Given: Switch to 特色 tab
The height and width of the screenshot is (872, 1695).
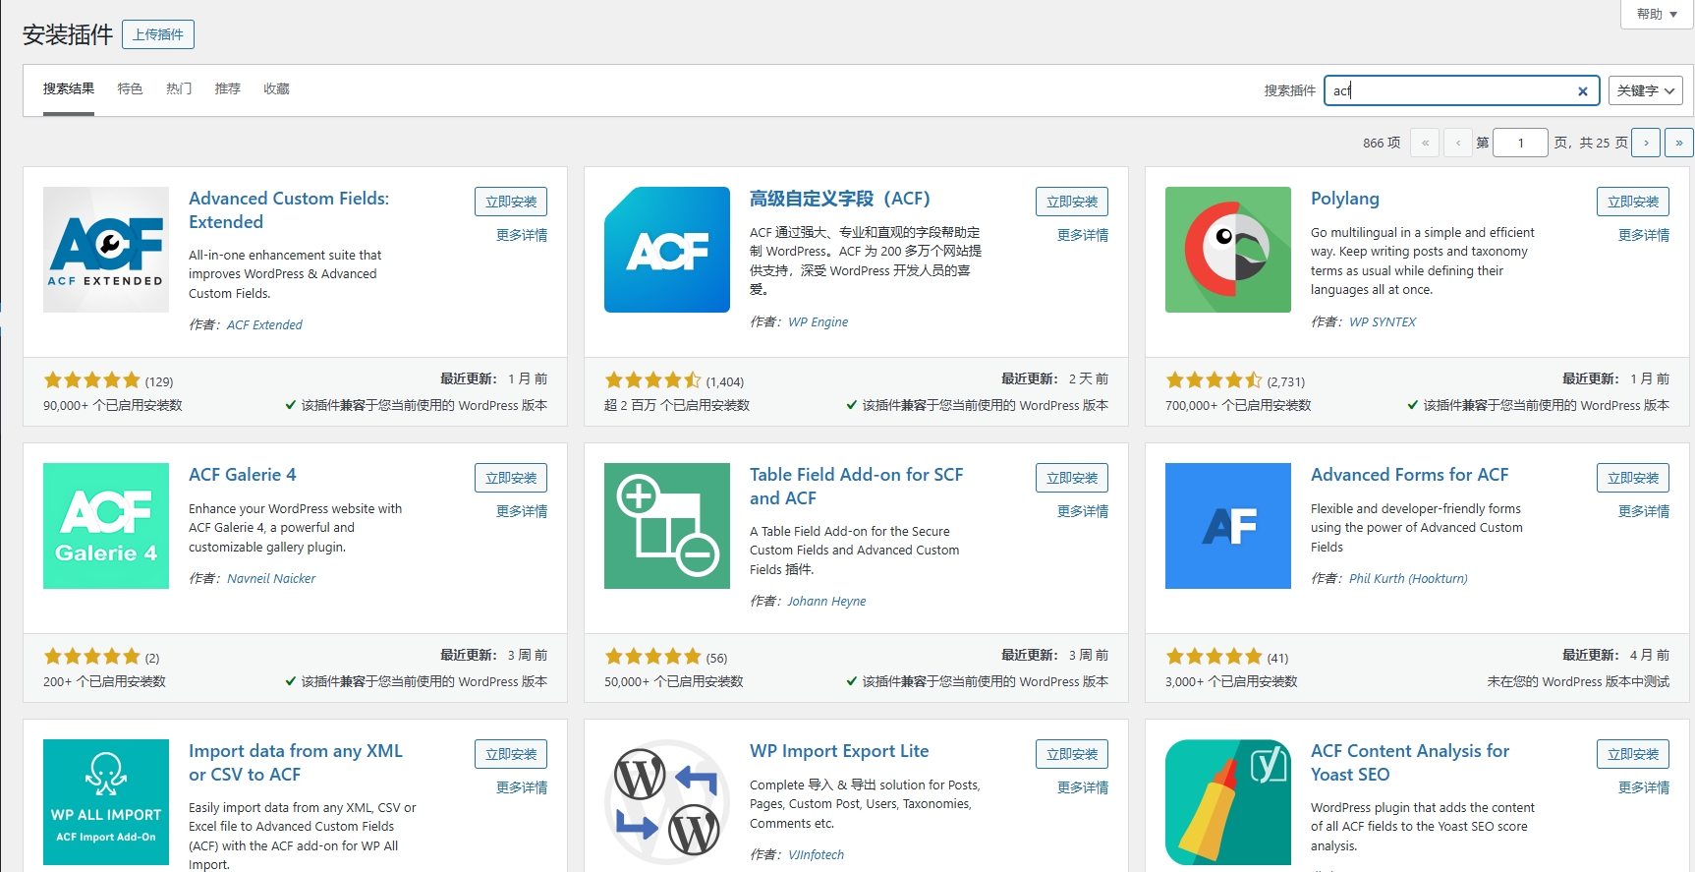Looking at the screenshot, I should click(130, 88).
